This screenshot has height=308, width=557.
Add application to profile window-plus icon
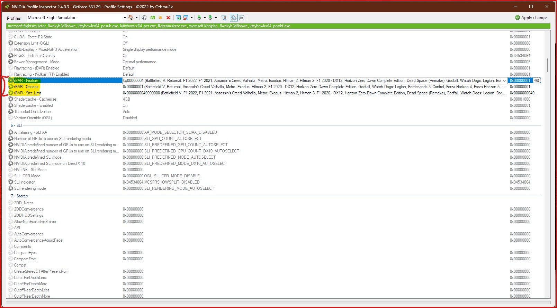(x=178, y=18)
